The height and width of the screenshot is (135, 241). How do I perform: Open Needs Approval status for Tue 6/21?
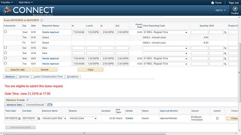coord(50,63)
